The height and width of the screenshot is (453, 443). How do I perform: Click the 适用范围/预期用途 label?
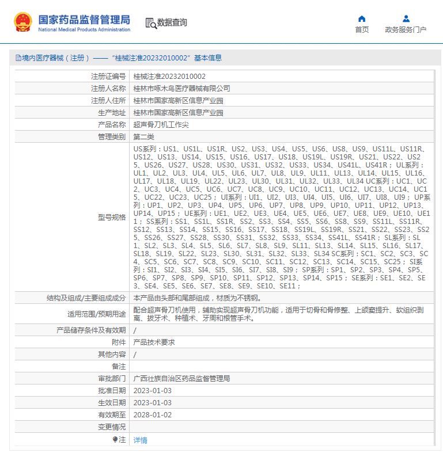point(97,314)
